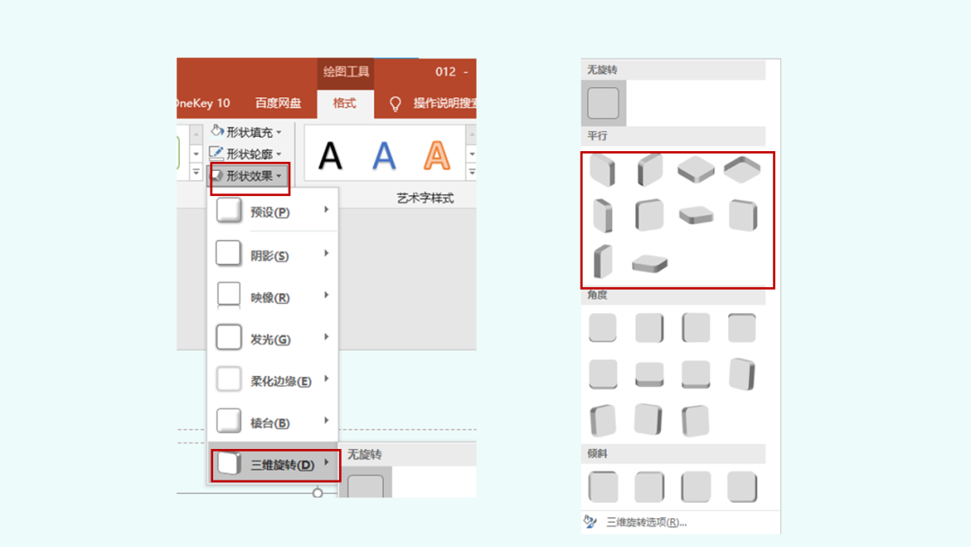The image size is (971, 547).
Task: Open 三维旋转选项(R)... link
Action: pyautogui.click(x=646, y=522)
